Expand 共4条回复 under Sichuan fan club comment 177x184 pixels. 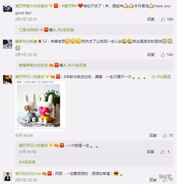click(x=27, y=162)
